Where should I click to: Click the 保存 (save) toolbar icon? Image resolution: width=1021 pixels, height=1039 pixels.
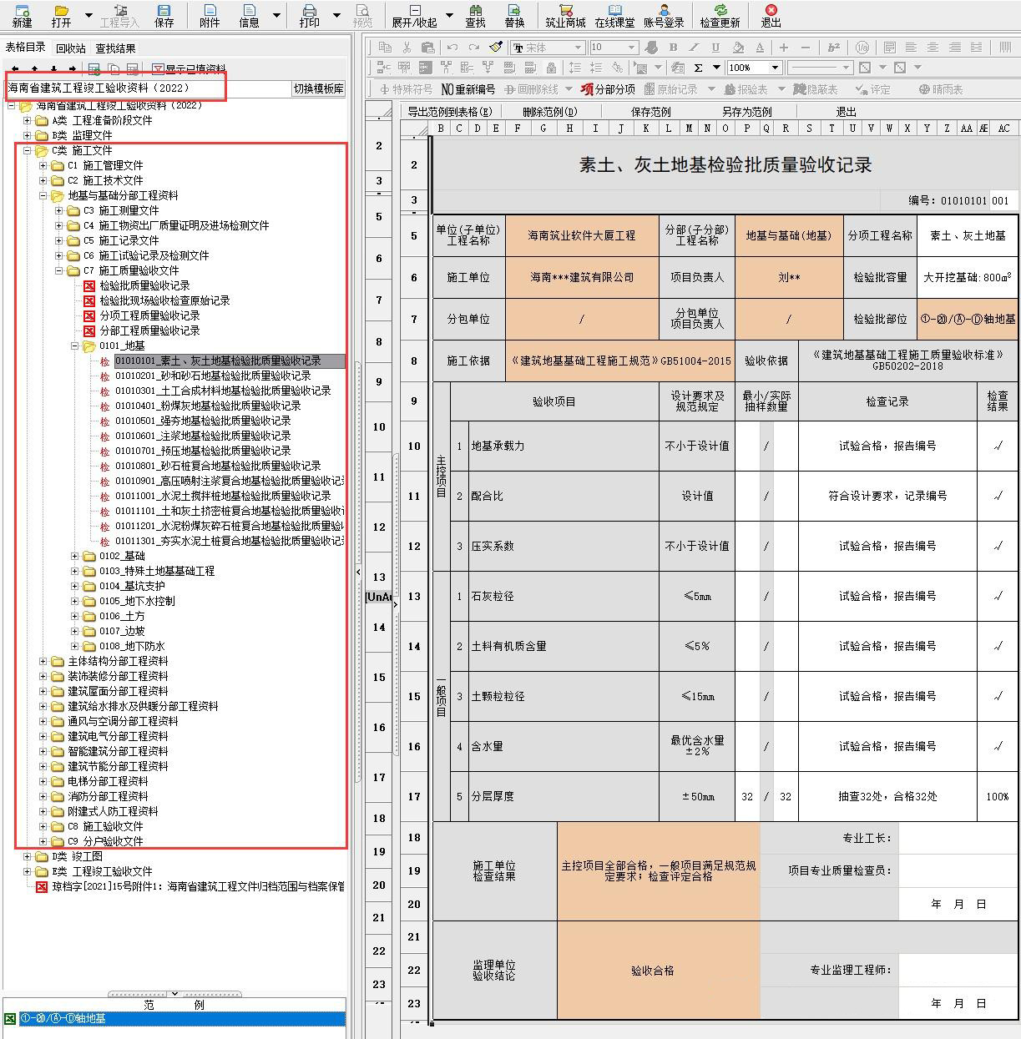(x=164, y=15)
